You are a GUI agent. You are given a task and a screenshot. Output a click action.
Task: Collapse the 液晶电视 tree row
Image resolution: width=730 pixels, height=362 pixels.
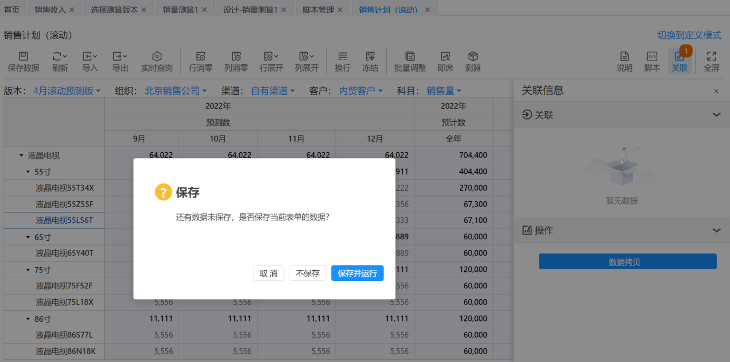tap(22, 156)
